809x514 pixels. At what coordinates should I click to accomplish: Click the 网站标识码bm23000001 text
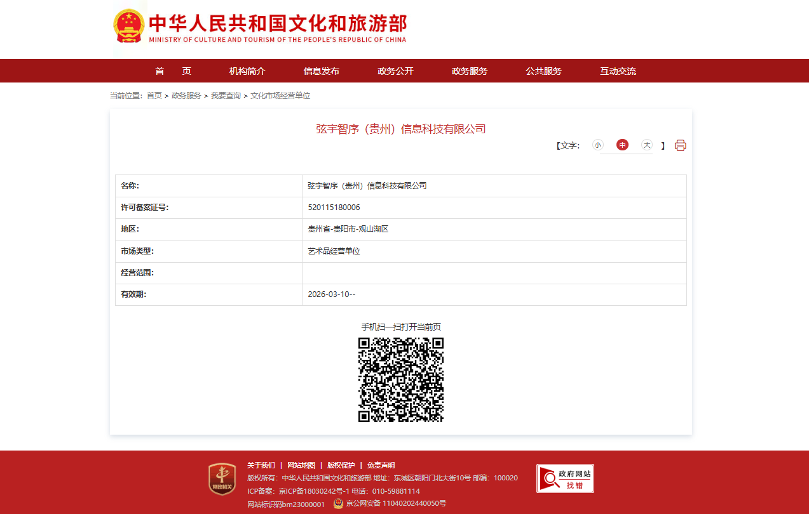click(286, 504)
